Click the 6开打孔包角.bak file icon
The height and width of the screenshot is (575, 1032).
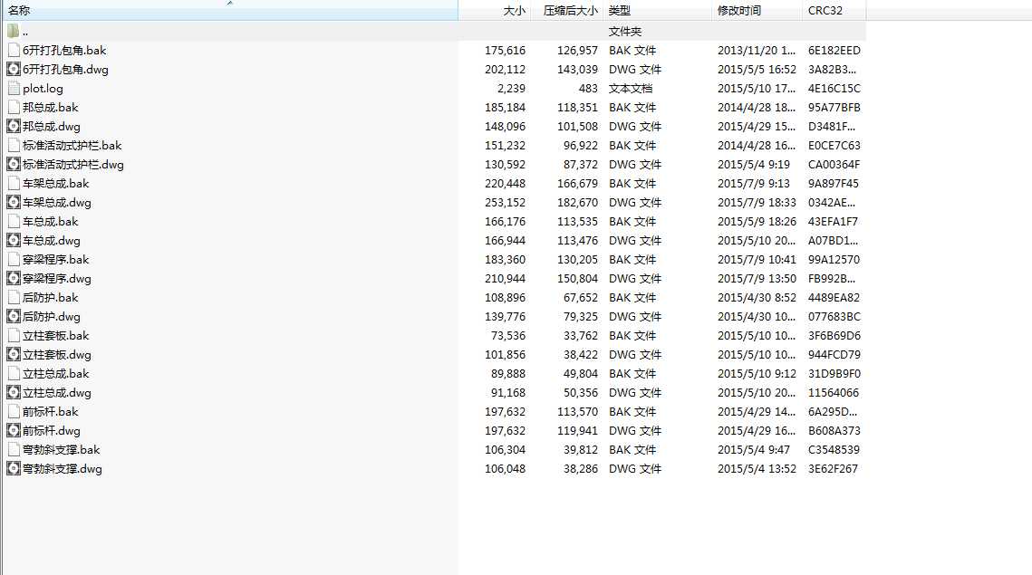14,50
